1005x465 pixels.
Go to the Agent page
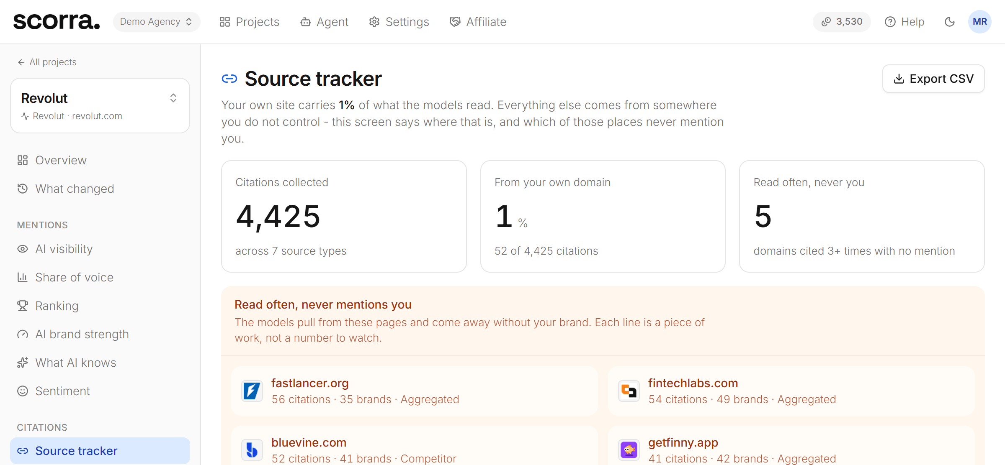(x=325, y=22)
